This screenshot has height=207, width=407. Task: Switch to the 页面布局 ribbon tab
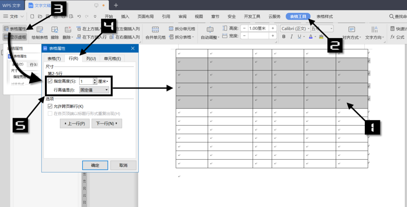pos(145,16)
